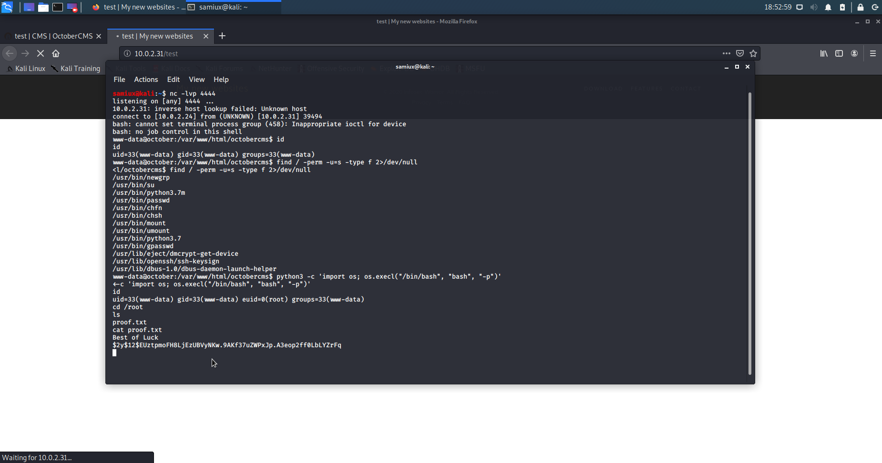Open page actions three-dot menu
Image resolution: width=882 pixels, height=463 pixels.
point(726,53)
